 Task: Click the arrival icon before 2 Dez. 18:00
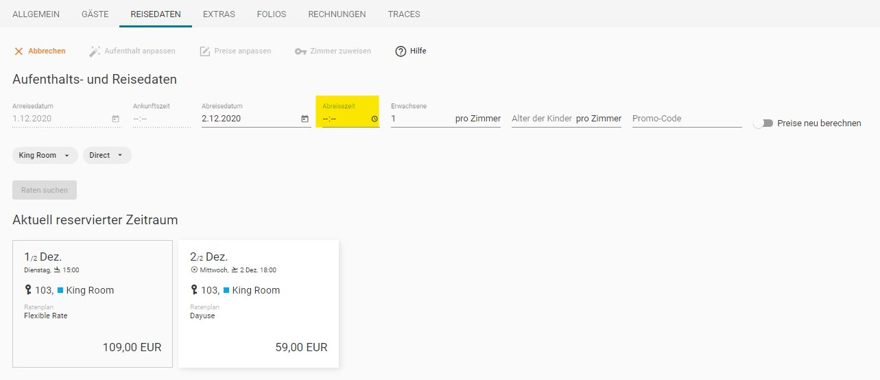pyautogui.click(x=235, y=270)
